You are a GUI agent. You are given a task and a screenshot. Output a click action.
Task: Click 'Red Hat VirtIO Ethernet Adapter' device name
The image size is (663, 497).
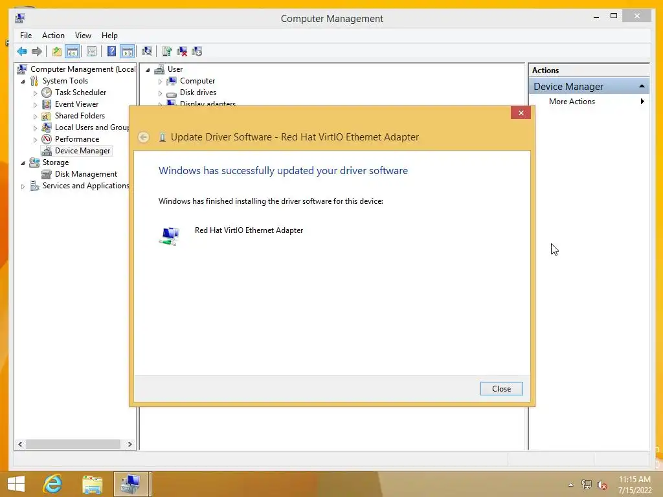point(249,230)
